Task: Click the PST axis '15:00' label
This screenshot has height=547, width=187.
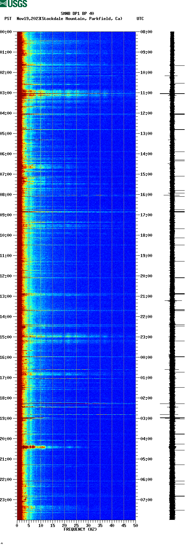Action: (x=6, y=337)
